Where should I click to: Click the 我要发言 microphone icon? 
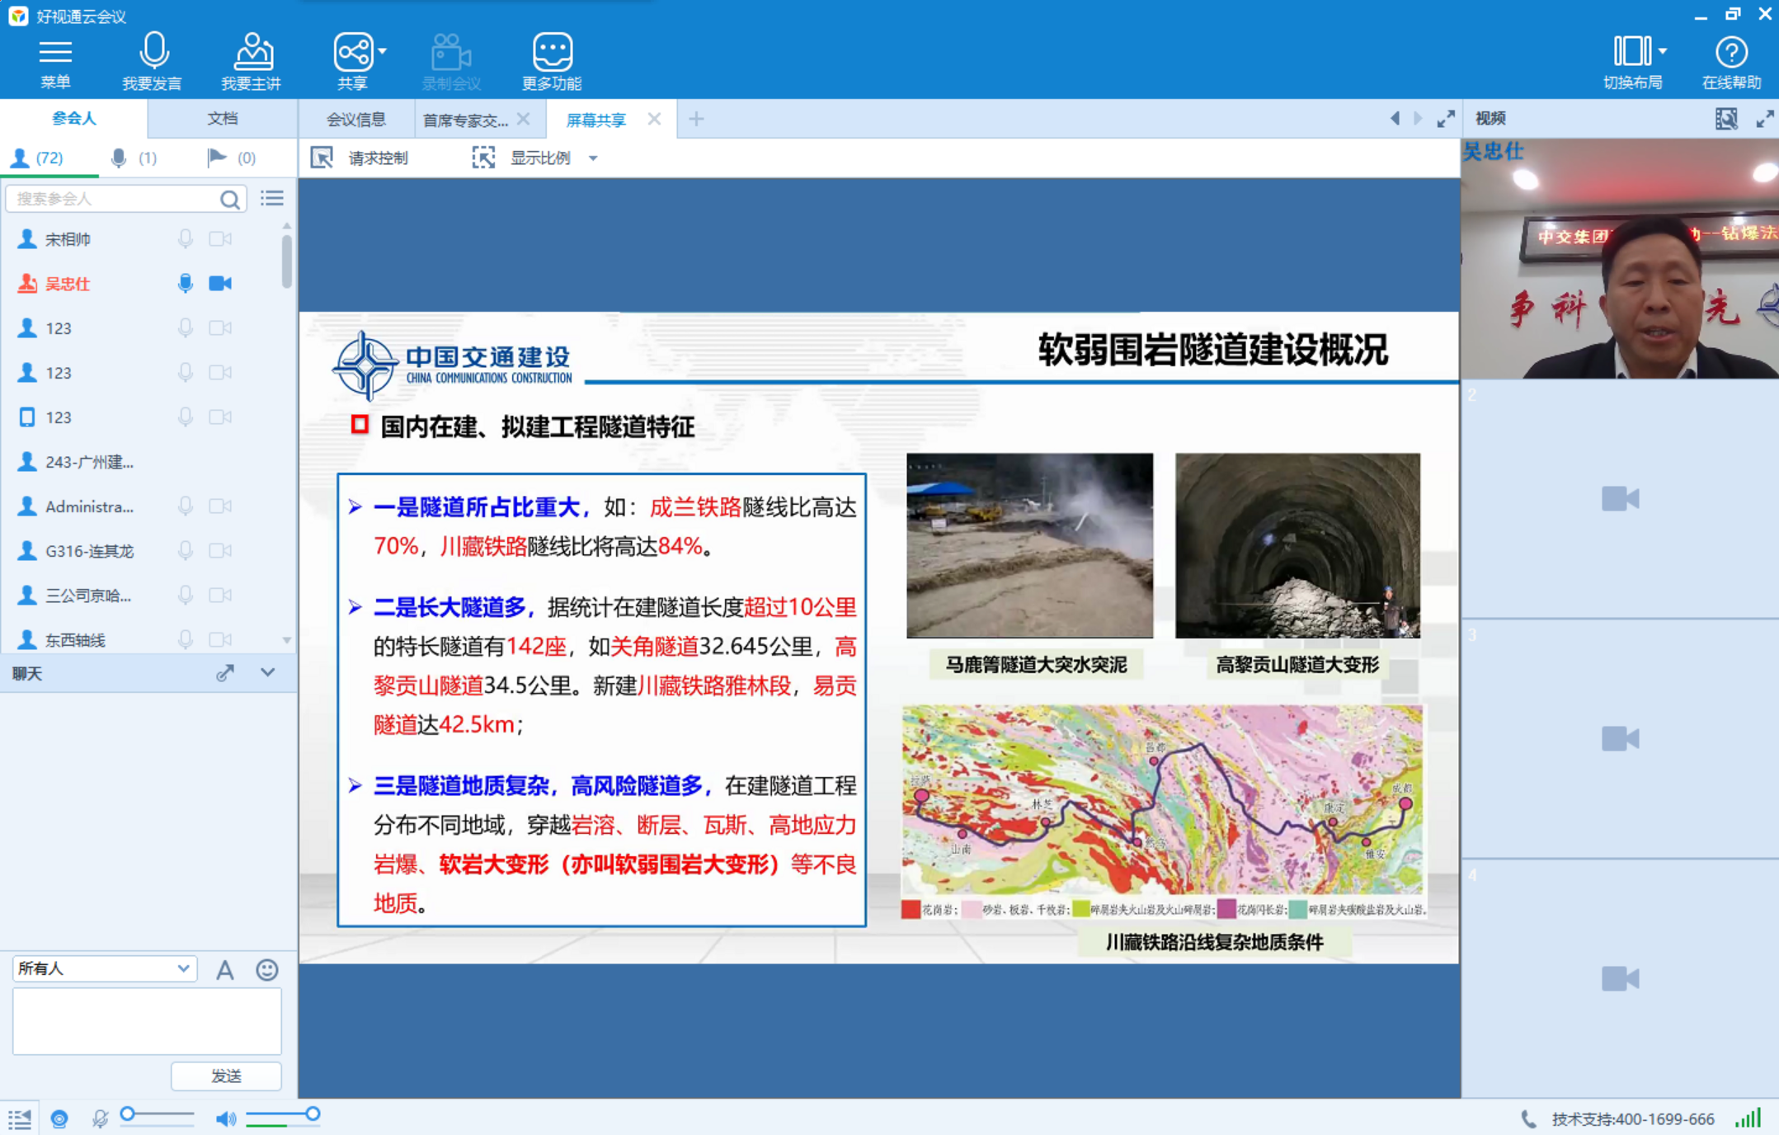(153, 51)
